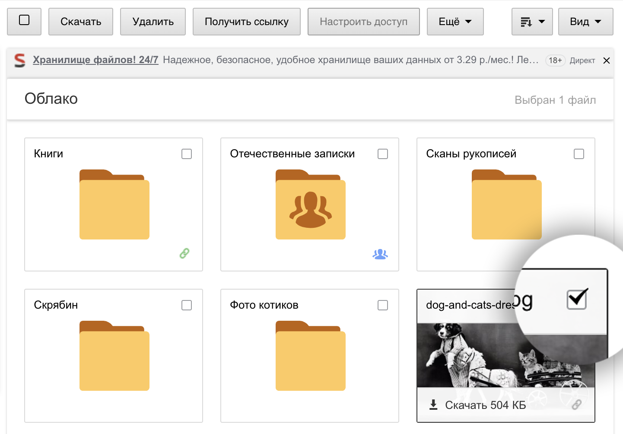Select the Книги folder checkbox
Viewport: 623px width, 434px height.
187,154
